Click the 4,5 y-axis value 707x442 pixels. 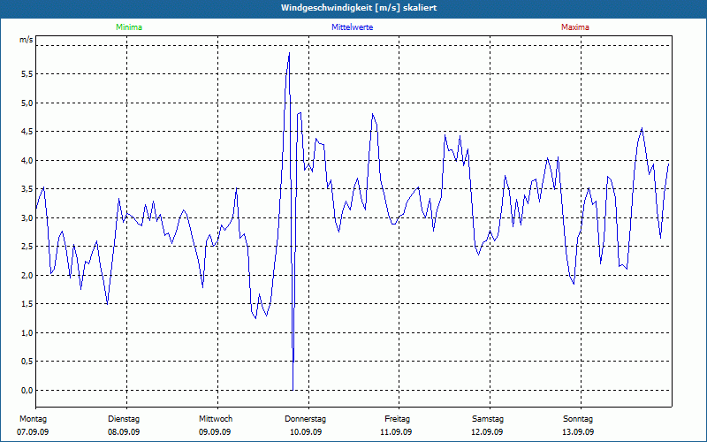click(27, 132)
